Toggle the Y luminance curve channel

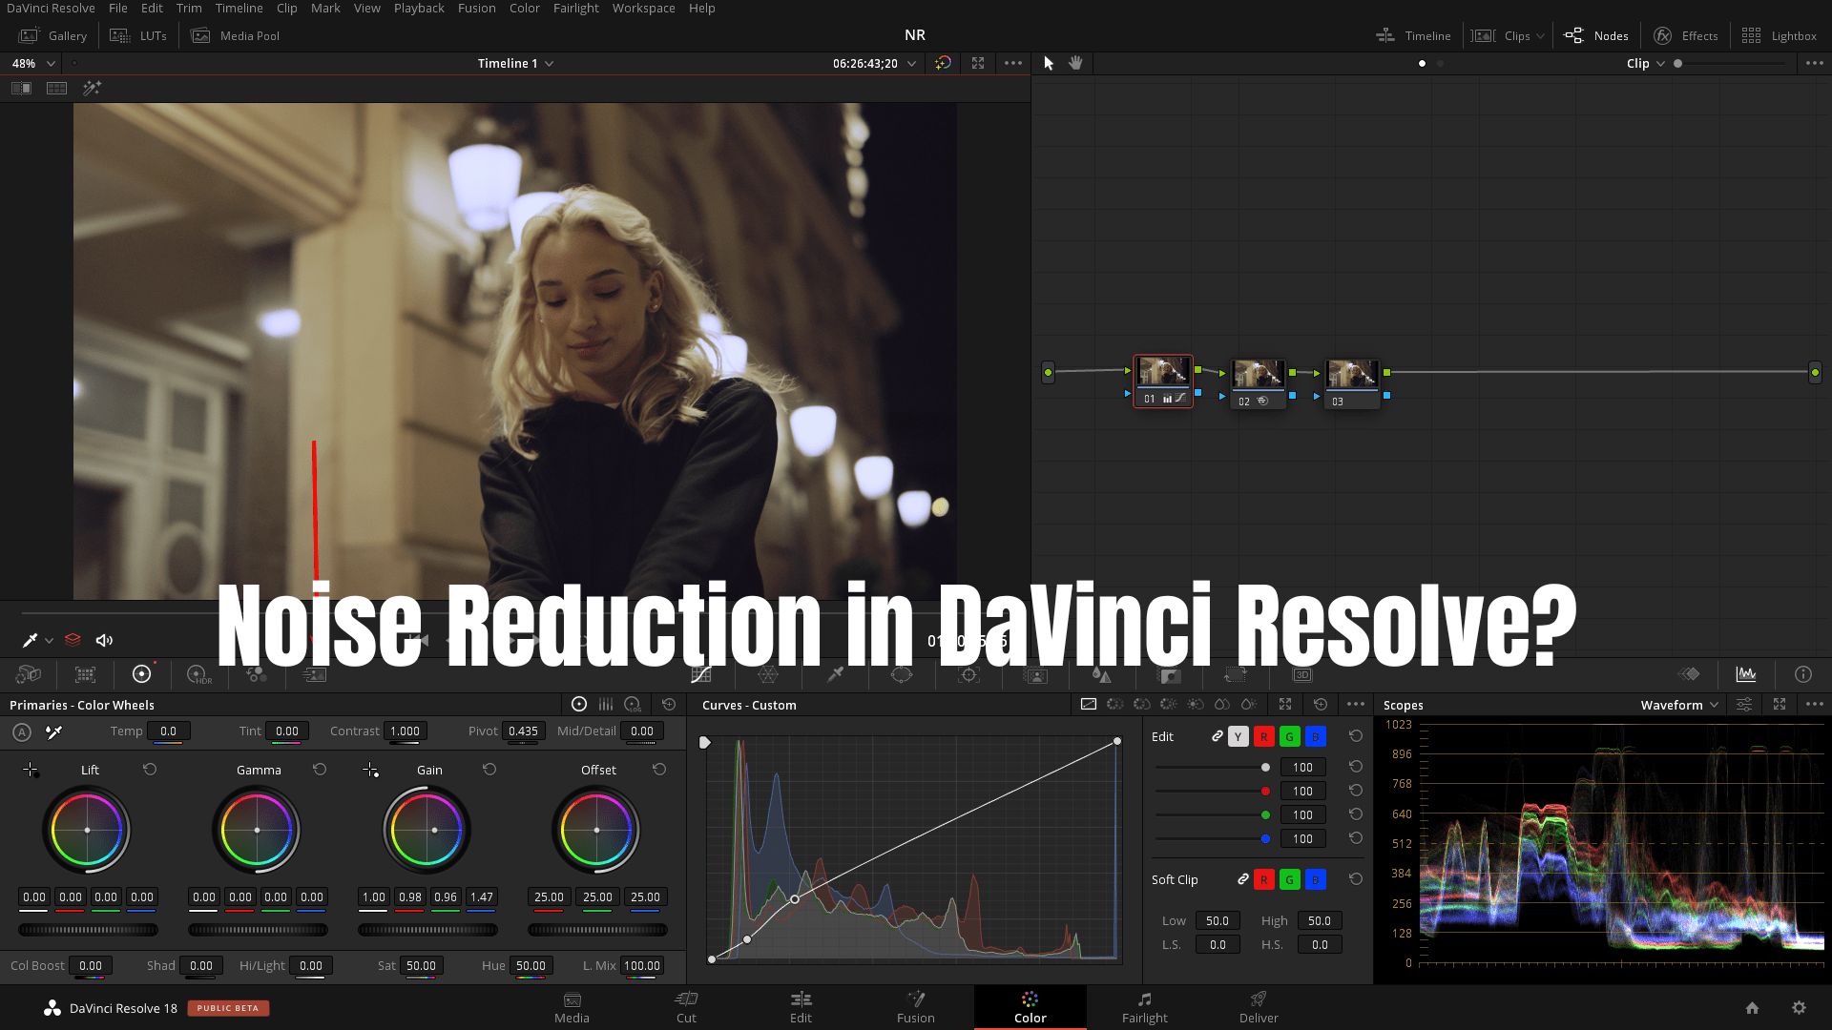[x=1238, y=736]
